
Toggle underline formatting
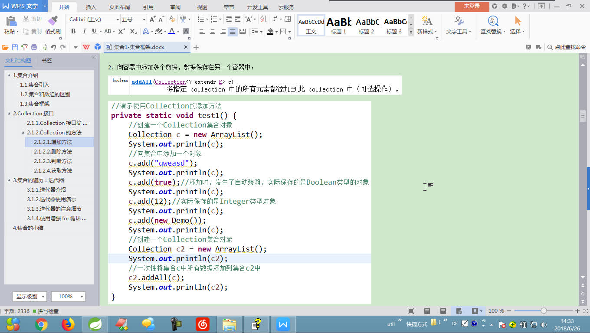94,31
